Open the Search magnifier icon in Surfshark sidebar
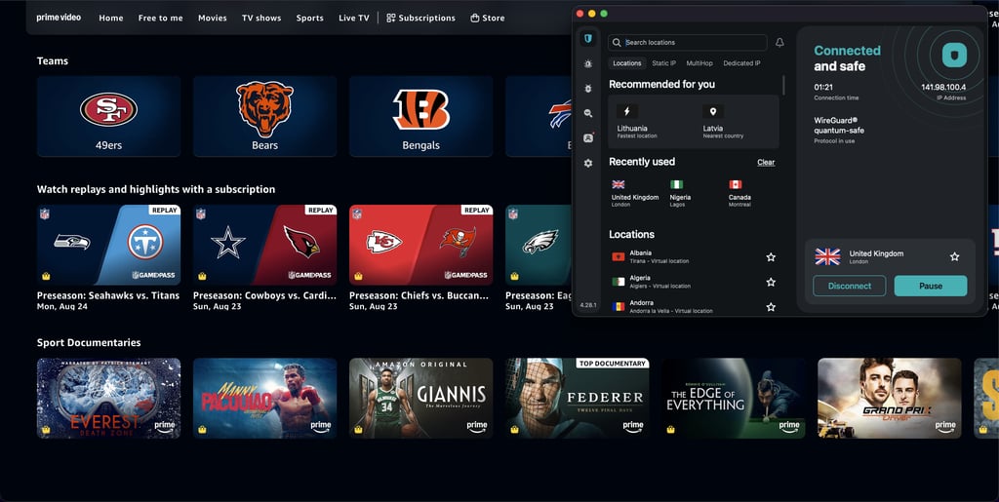 588,113
